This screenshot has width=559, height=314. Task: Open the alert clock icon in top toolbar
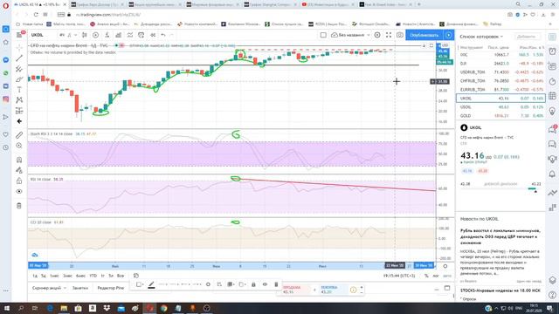(x=141, y=35)
